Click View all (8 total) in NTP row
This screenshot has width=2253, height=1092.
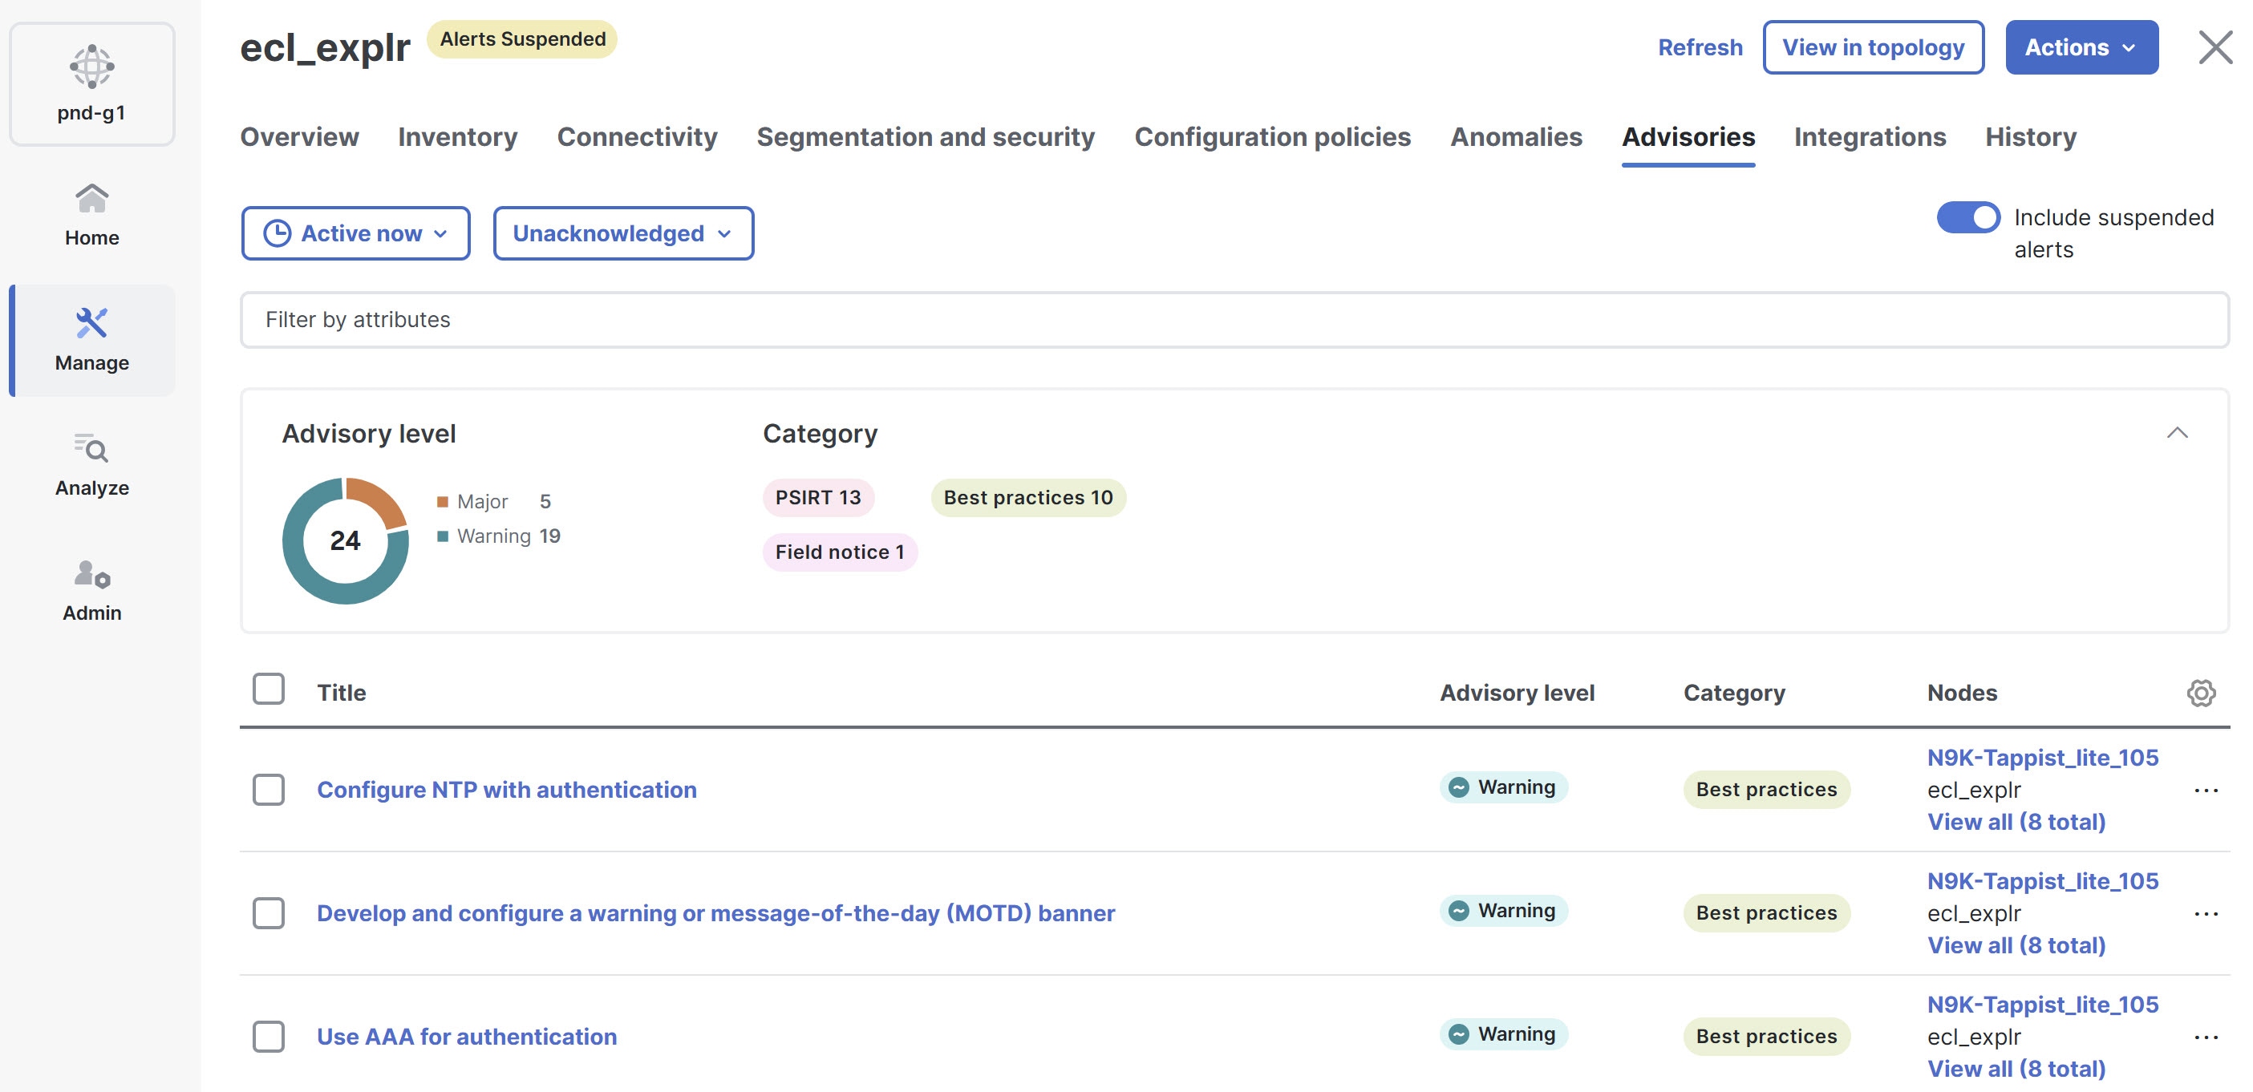coord(2016,822)
